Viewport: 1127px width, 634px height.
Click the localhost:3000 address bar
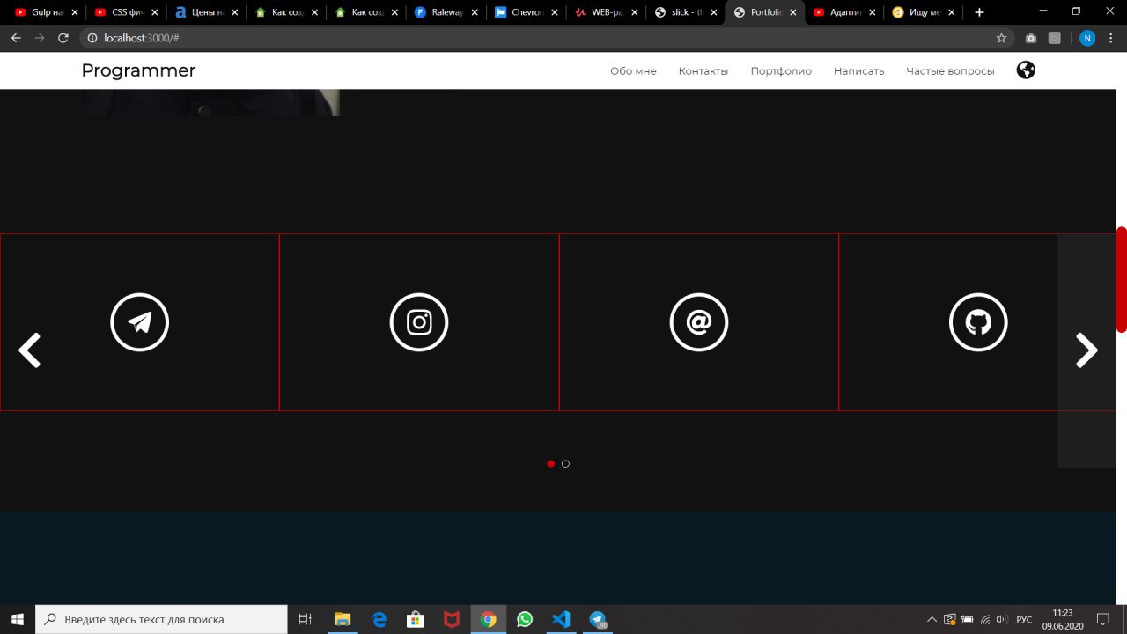point(546,38)
